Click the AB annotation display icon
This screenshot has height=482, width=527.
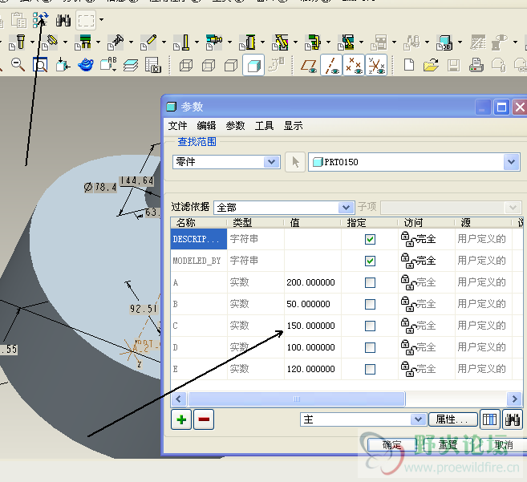pos(108,64)
